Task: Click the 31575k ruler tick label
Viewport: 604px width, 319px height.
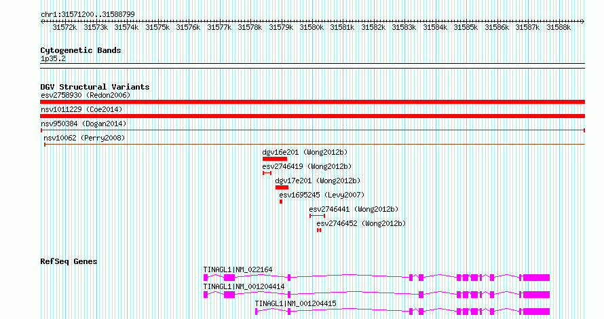Action: coord(157,27)
